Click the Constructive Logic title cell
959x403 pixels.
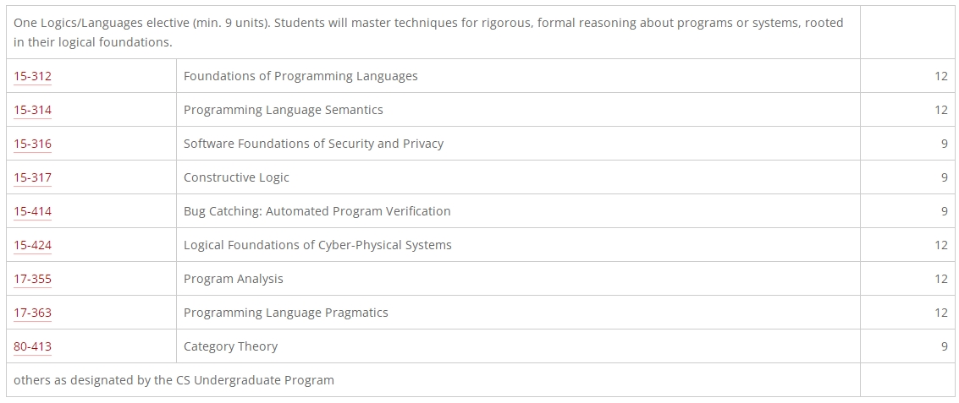click(x=518, y=177)
